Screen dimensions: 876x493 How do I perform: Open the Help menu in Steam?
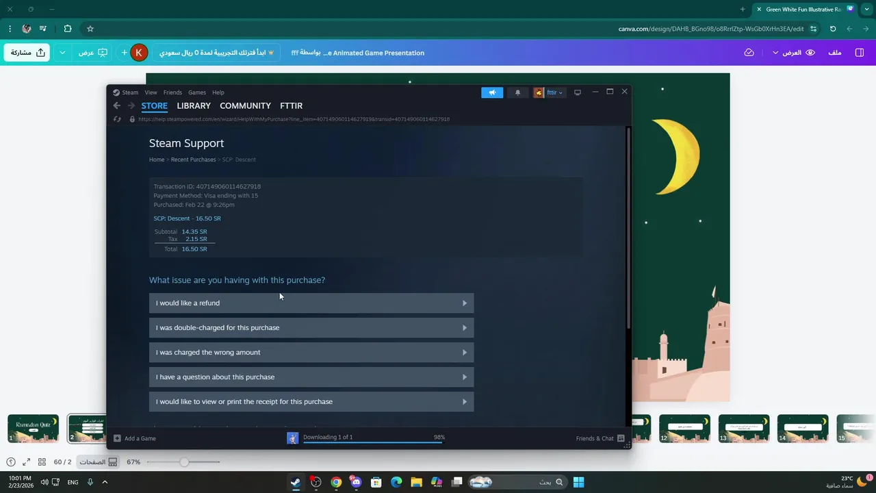(218, 92)
